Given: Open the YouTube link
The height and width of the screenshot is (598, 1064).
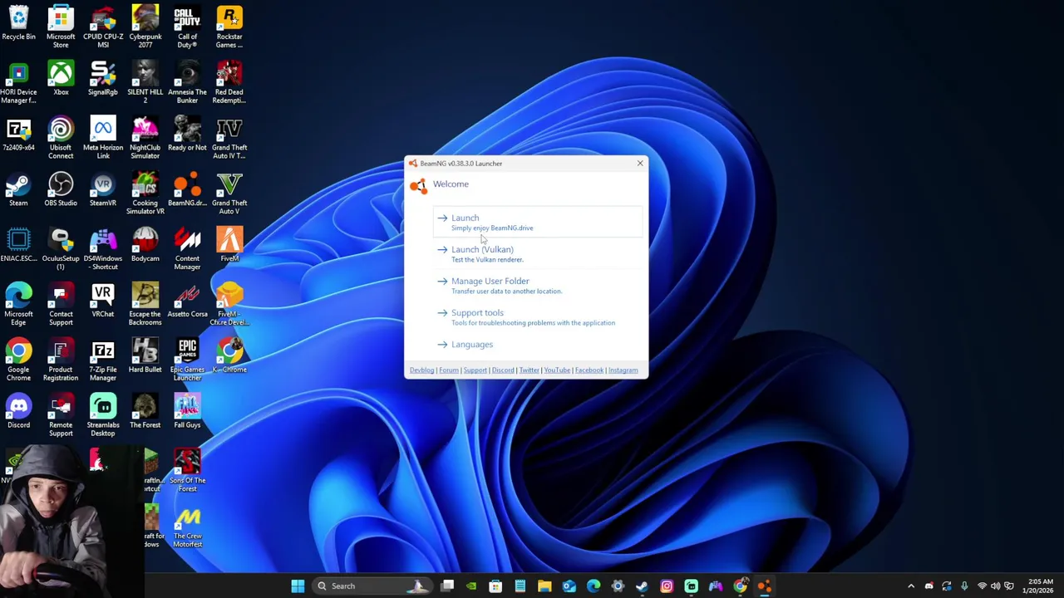Looking at the screenshot, I should 557,370.
